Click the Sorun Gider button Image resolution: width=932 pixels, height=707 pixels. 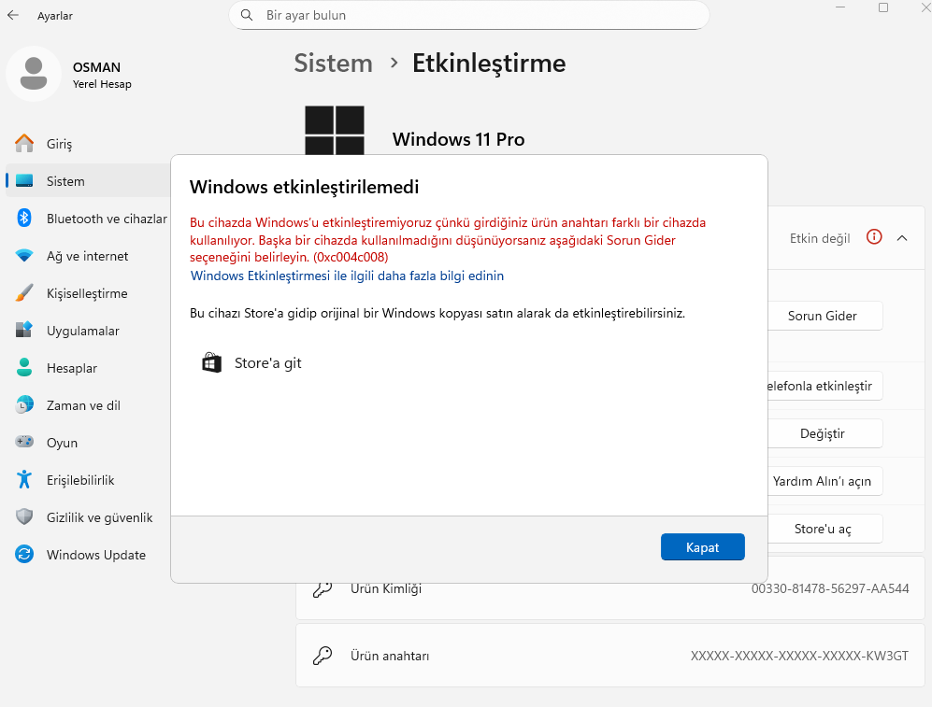click(825, 316)
